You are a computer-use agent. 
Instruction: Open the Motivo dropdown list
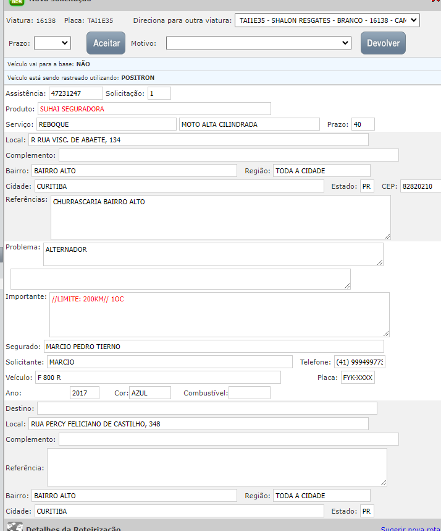(x=259, y=43)
